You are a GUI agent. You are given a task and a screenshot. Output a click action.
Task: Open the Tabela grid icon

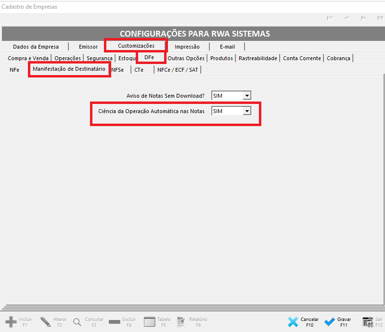tap(149, 322)
